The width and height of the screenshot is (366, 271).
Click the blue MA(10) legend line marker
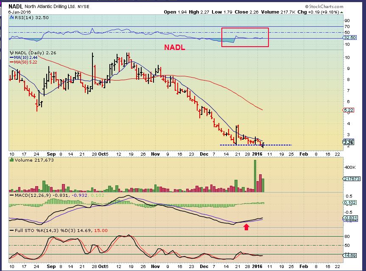point(12,57)
